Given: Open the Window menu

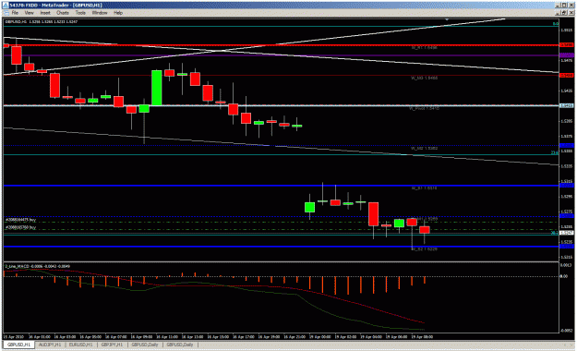Looking at the screenshot, I should [x=100, y=13].
